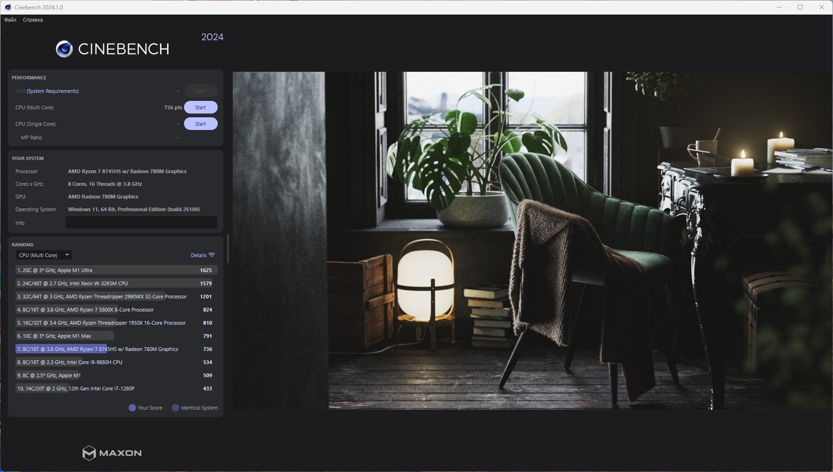Viewport: 833px width, 472px height.
Task: Click the Your Score legend dot
Action: click(132, 408)
